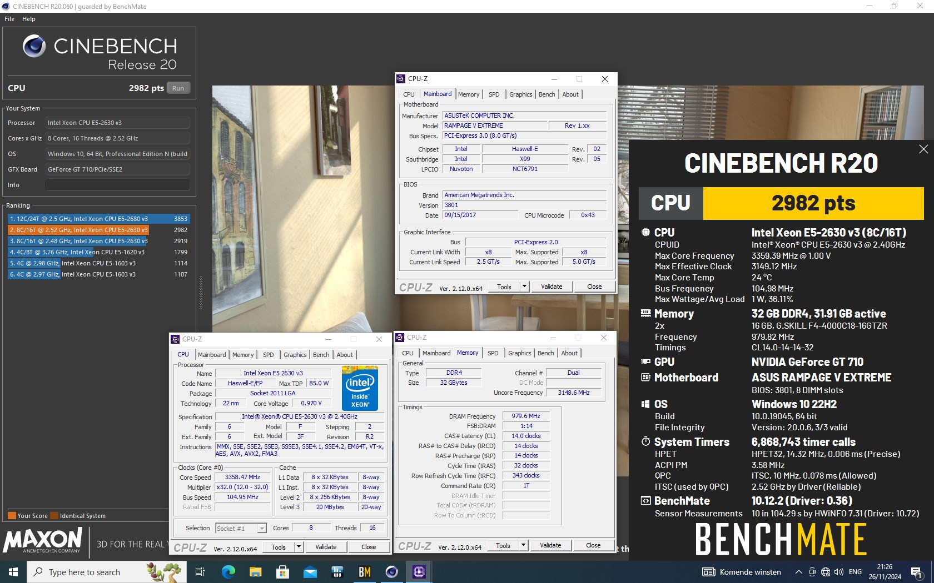Select ranking entry 4C @ 2.97 GHz
Image resolution: width=934 pixels, height=583 pixels.
pyautogui.click(x=98, y=274)
